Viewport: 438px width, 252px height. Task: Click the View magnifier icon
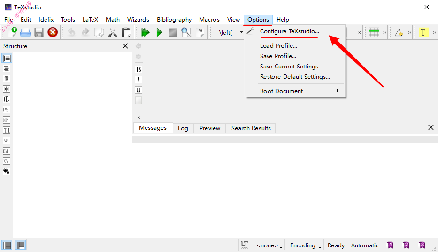pyautogui.click(x=186, y=32)
